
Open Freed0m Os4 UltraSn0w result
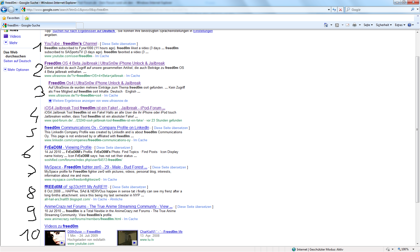[94, 83]
